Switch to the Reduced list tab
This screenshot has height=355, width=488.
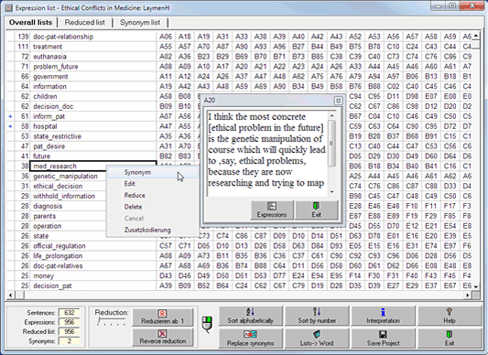pos(84,22)
